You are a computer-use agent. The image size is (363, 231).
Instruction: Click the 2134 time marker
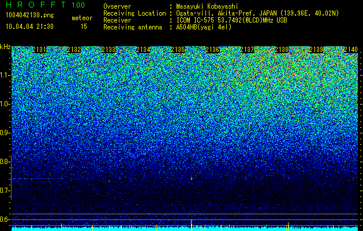click(143, 50)
